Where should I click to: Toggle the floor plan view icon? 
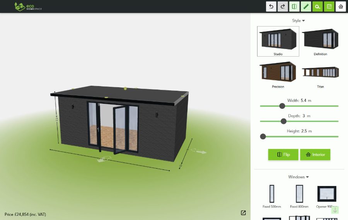(329, 7)
